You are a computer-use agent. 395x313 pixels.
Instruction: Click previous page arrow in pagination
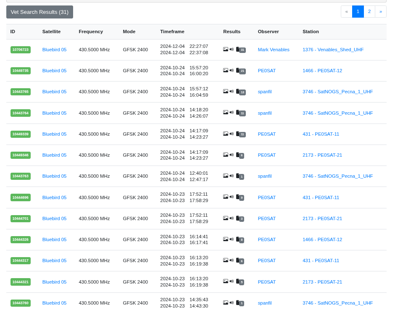(x=347, y=12)
